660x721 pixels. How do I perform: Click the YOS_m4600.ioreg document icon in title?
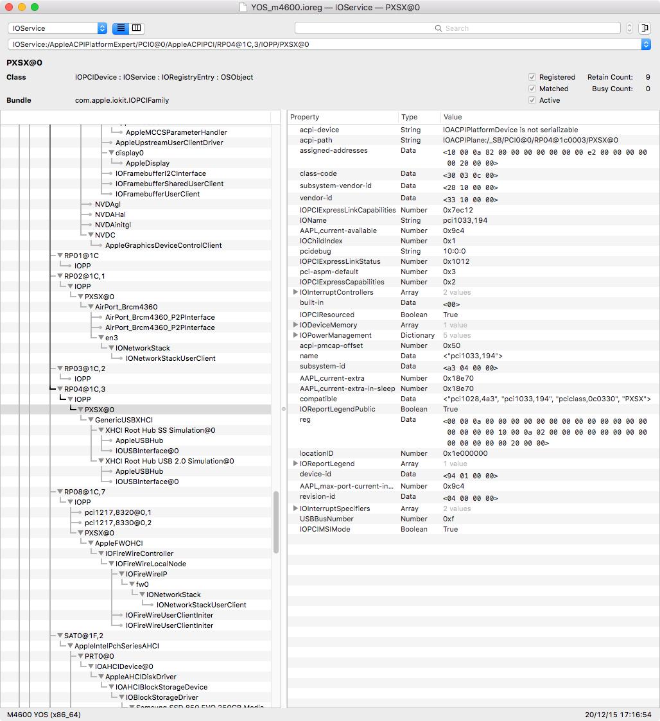[243, 7]
